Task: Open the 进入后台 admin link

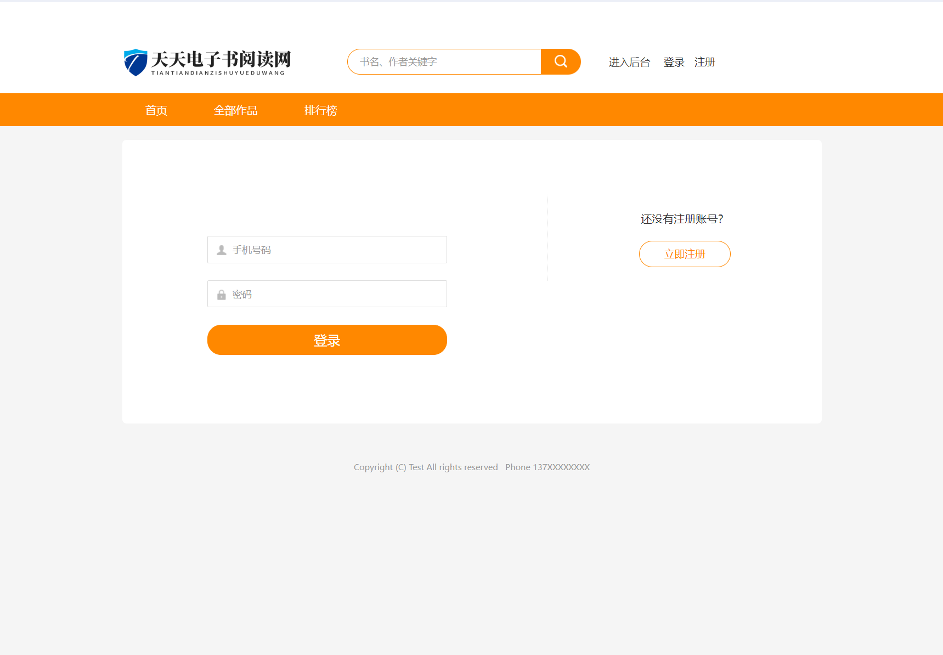Action: (x=629, y=62)
